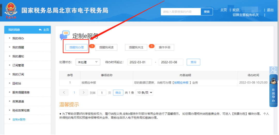Image resolution: width=279 pixels, height=135 pixels.
Task: Click the 确定 page jump button
Action: (118, 93)
